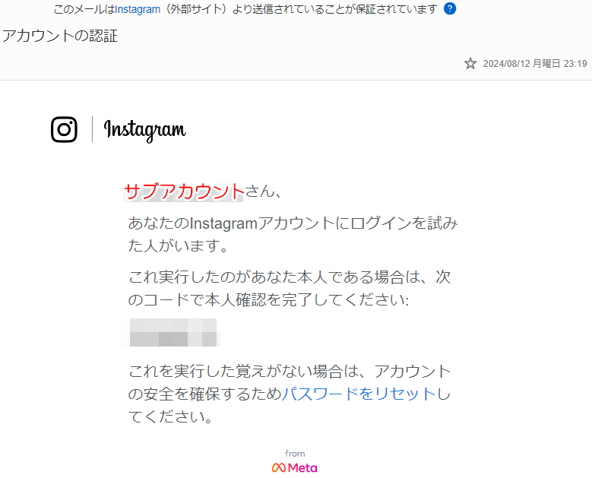Click the red サブアカウント name text

(184, 192)
